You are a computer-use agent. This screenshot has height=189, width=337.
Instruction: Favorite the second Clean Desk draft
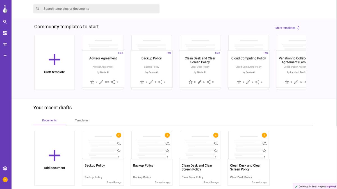click(x=264, y=150)
